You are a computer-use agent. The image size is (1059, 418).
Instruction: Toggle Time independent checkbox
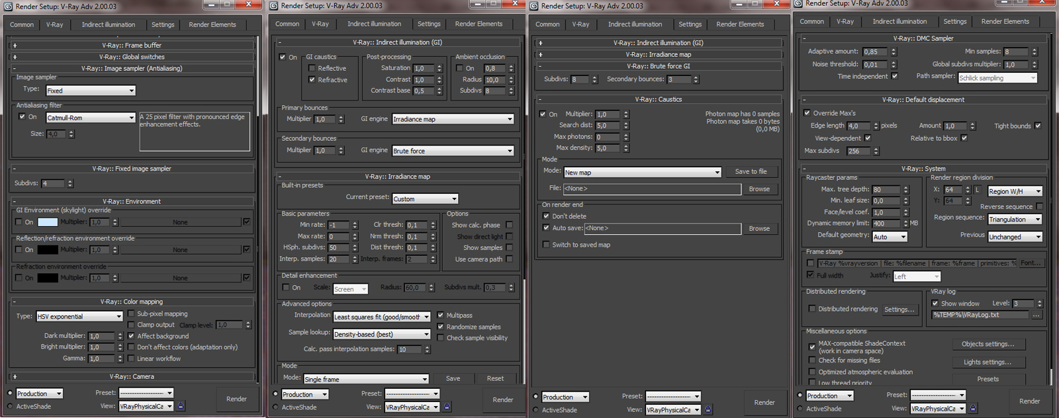[x=895, y=76]
